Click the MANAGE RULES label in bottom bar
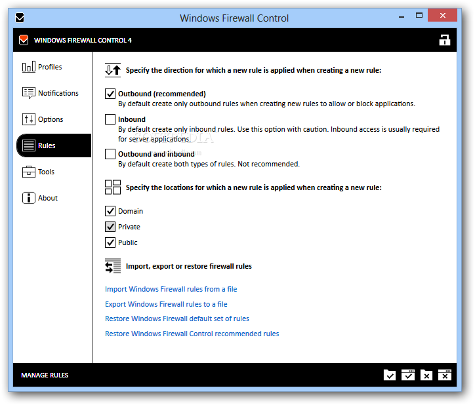475x405 pixels. pos(45,375)
